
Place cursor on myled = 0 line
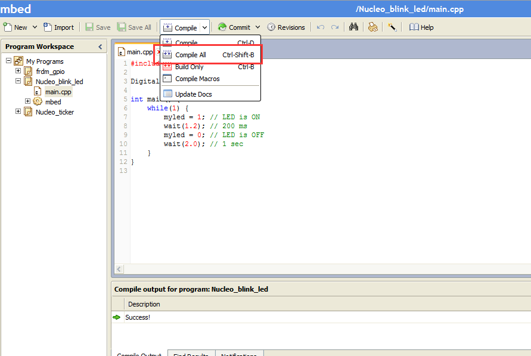[x=214, y=135]
